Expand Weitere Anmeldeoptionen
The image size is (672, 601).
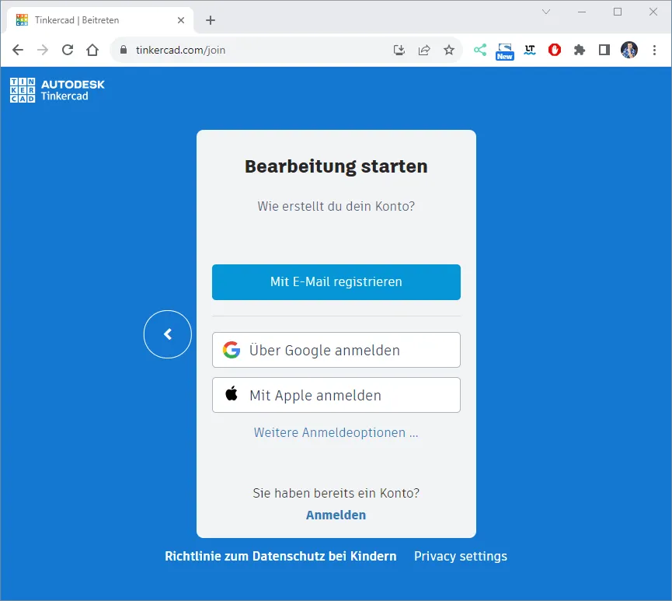336,432
